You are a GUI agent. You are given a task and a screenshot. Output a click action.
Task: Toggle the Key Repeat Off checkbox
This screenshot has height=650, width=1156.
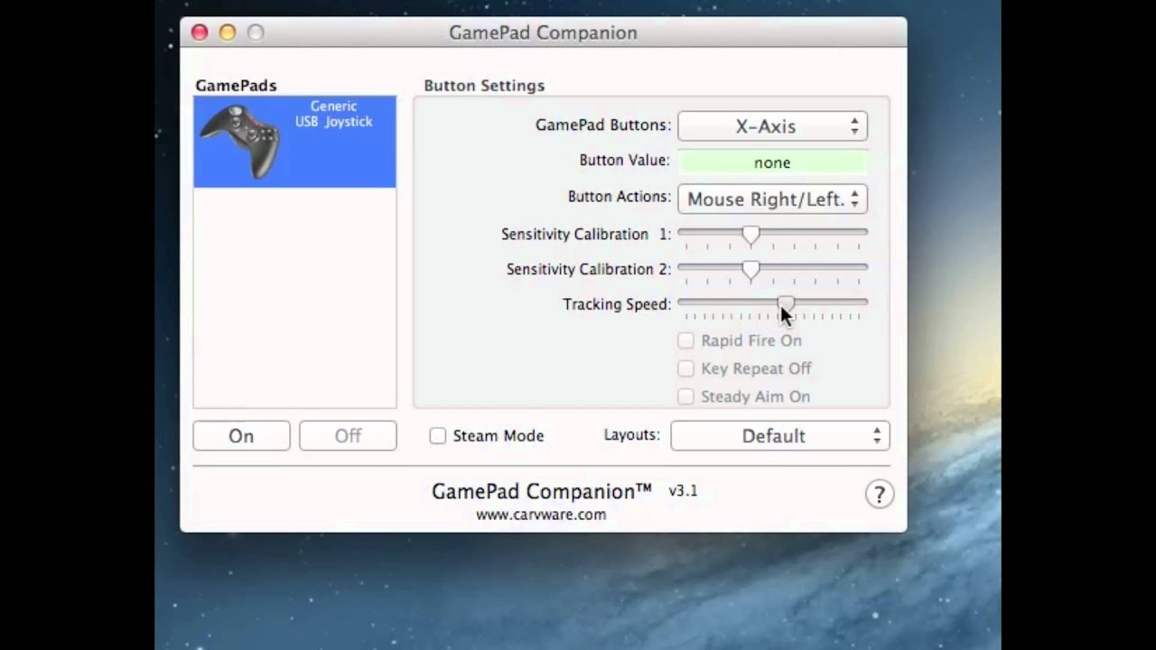point(686,368)
